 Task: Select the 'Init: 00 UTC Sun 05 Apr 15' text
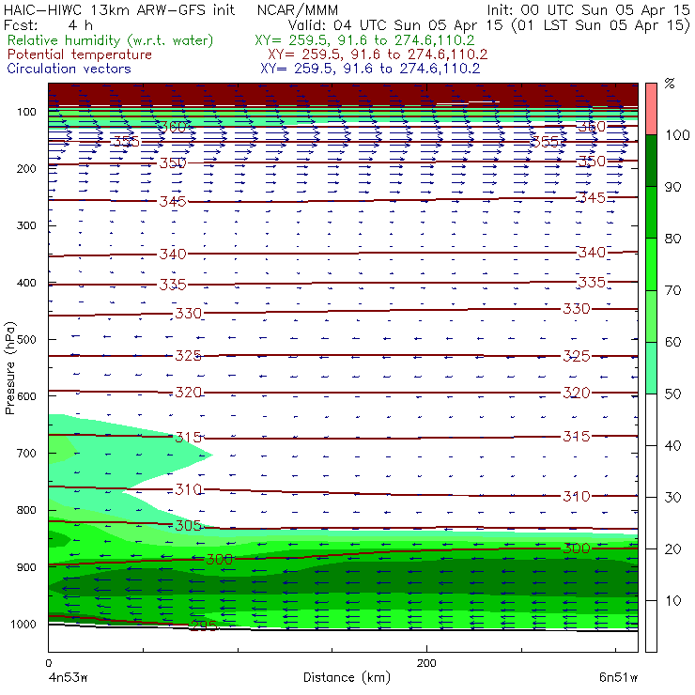[x=589, y=9]
